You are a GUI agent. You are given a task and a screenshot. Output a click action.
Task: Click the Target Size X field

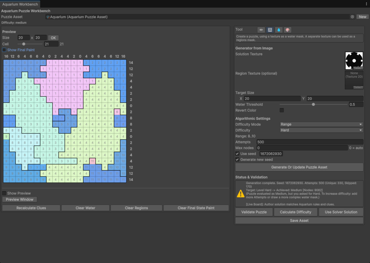click(x=272, y=98)
